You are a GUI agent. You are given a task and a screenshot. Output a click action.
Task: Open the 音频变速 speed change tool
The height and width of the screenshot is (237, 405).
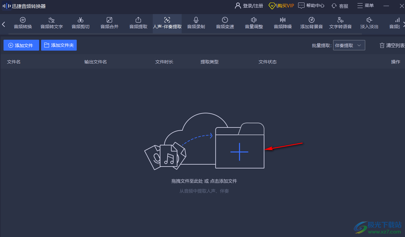(225, 23)
